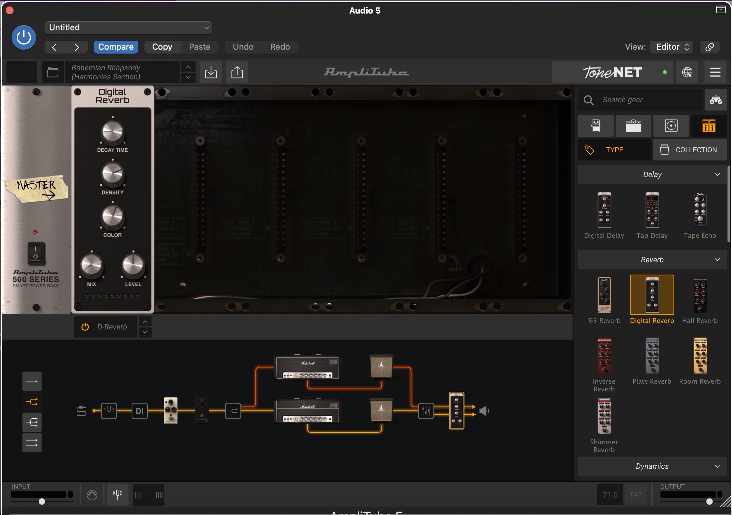Select next preset with down arrow
Screen dimensions: 732x515
(188, 77)
